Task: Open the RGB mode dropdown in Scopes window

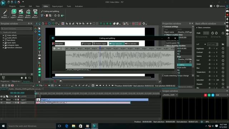Action: [222, 95]
